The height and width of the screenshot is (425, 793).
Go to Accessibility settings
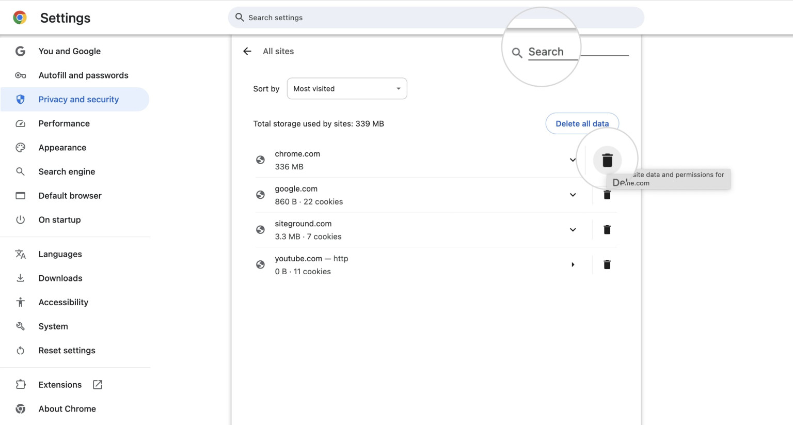click(64, 302)
